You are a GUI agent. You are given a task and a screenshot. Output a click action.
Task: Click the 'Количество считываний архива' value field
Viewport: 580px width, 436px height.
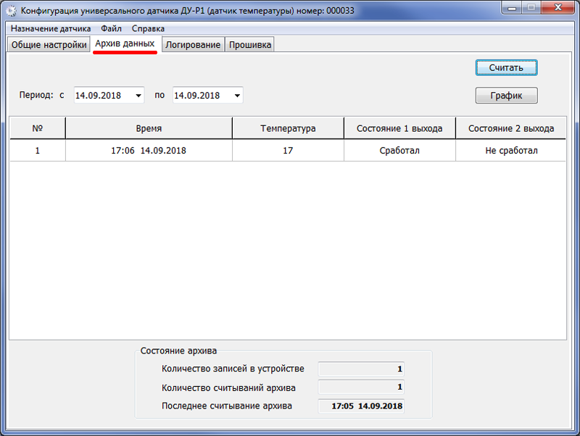coord(361,387)
